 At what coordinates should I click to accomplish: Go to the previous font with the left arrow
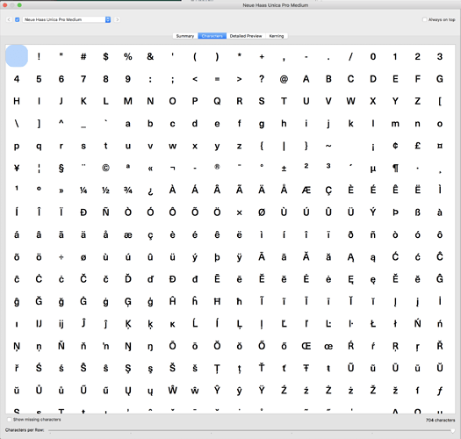coord(9,19)
